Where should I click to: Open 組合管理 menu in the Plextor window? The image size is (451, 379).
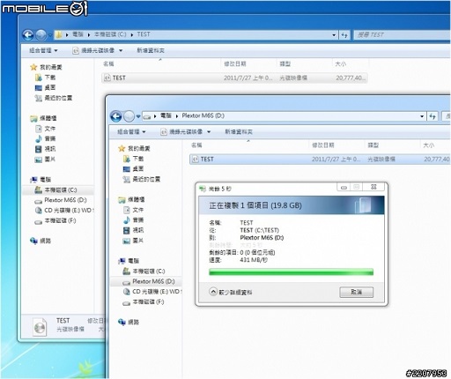pyautogui.click(x=131, y=131)
